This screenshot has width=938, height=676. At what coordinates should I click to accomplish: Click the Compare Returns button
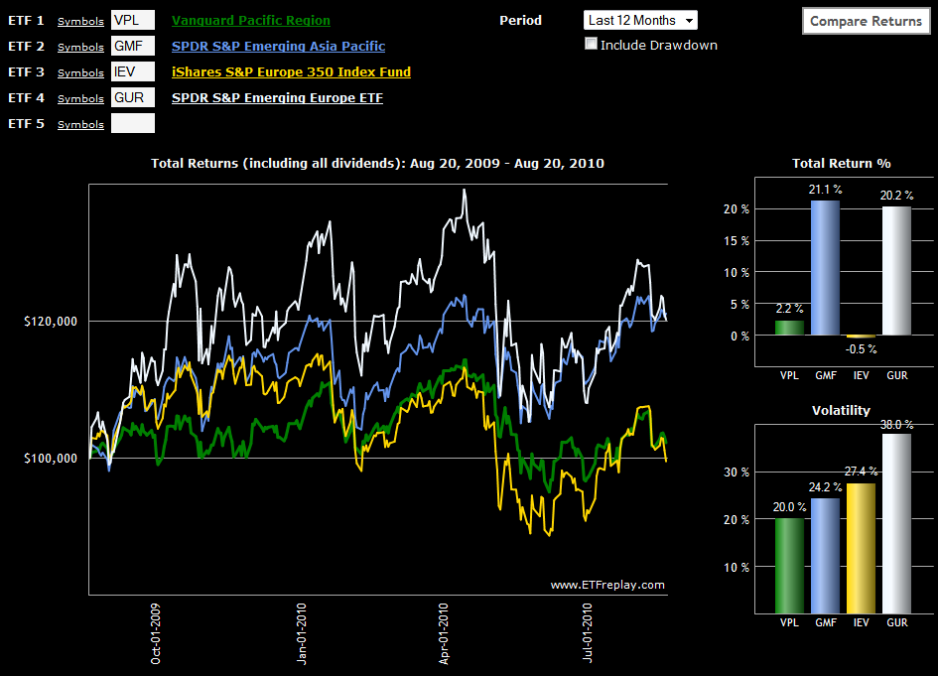867,21
